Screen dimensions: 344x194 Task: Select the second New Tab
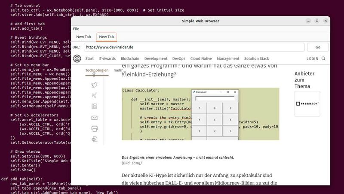(x=106, y=37)
